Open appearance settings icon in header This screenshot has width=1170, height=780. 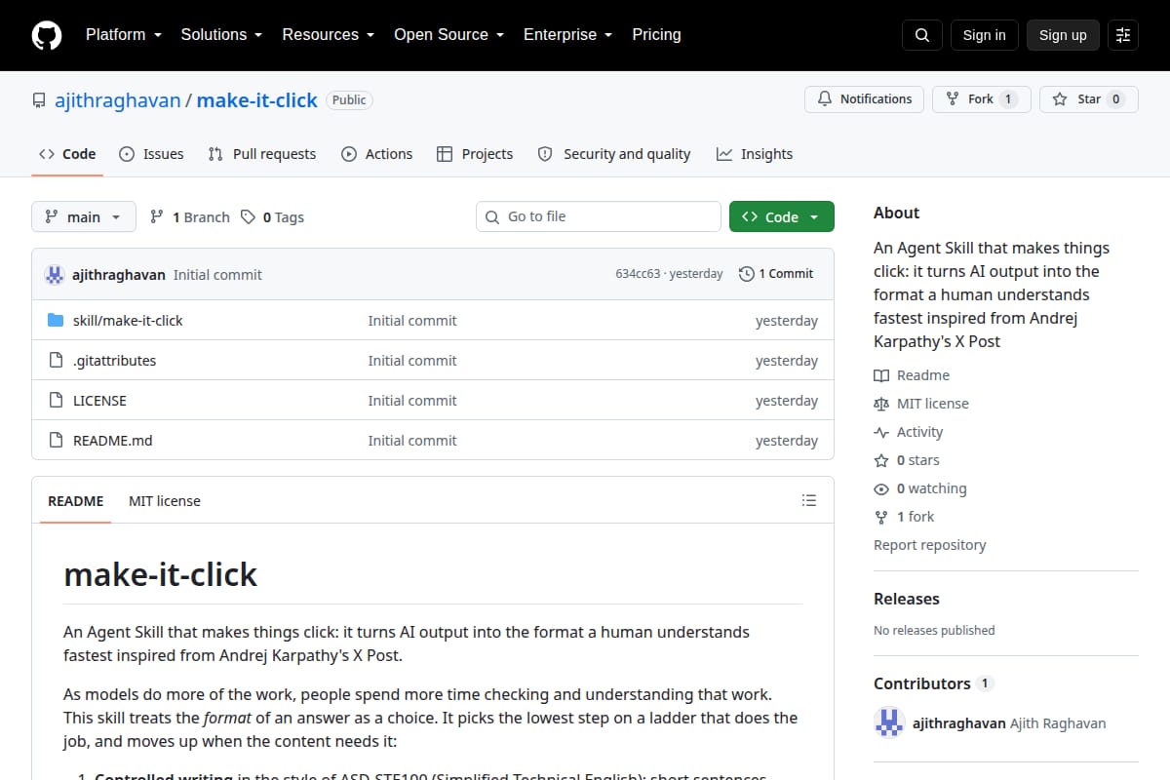tap(1123, 35)
